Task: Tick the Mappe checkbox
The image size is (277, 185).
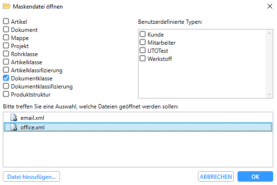Action: point(6,38)
